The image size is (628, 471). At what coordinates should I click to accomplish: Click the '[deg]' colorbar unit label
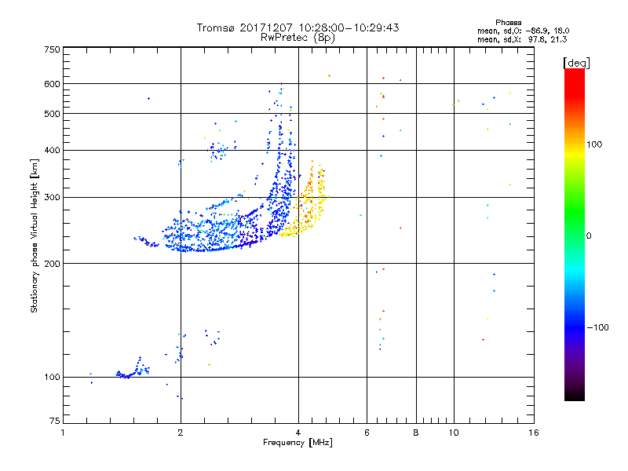(x=576, y=63)
